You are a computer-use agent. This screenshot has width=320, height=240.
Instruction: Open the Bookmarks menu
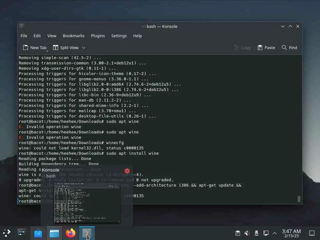73,36
